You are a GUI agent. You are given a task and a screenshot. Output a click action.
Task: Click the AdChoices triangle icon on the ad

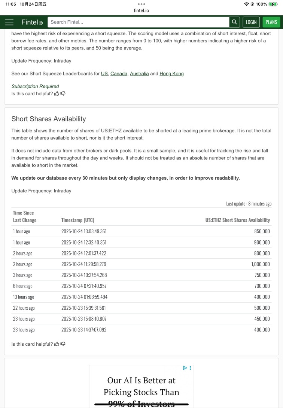pos(185,368)
